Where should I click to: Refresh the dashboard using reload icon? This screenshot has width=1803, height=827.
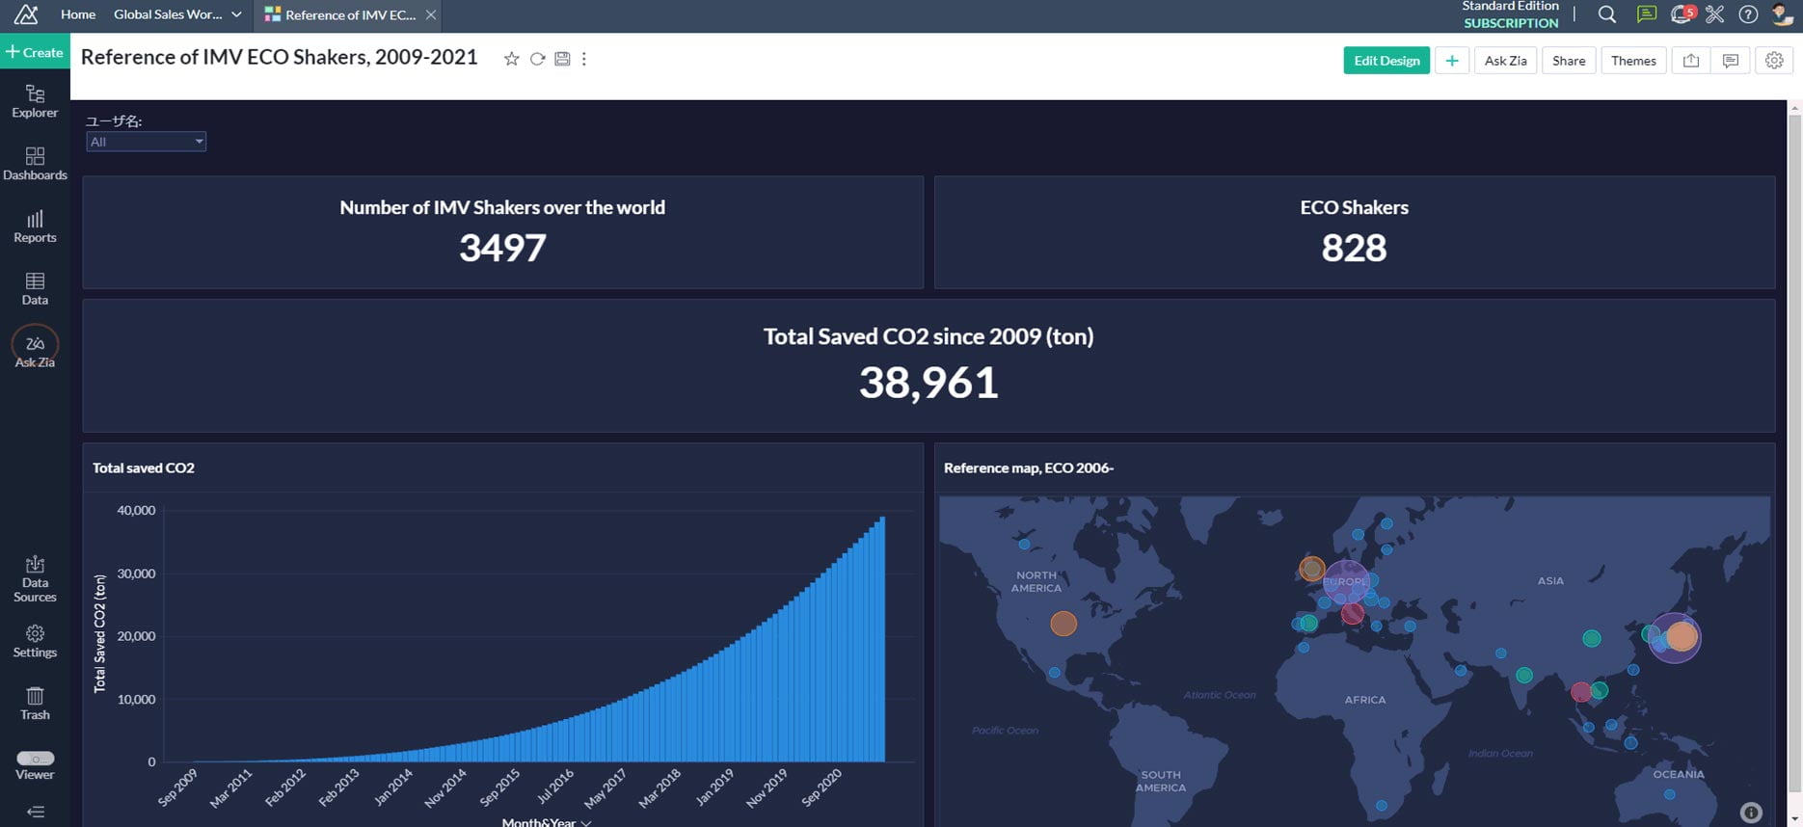pyautogui.click(x=538, y=59)
